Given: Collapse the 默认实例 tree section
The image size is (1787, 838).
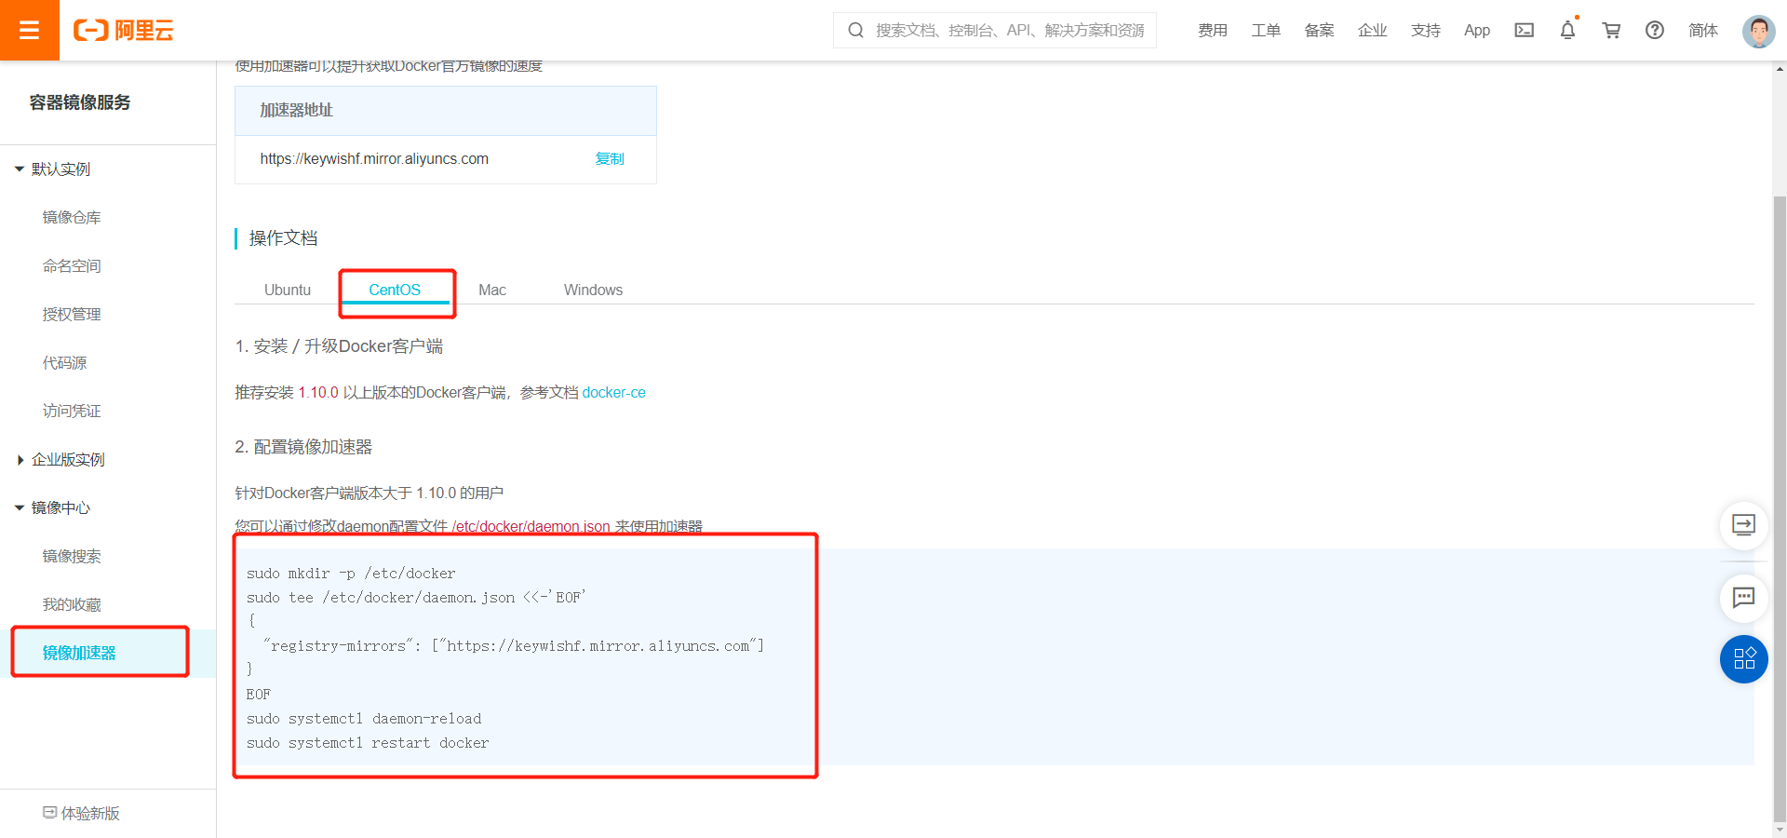Looking at the screenshot, I should pos(20,169).
